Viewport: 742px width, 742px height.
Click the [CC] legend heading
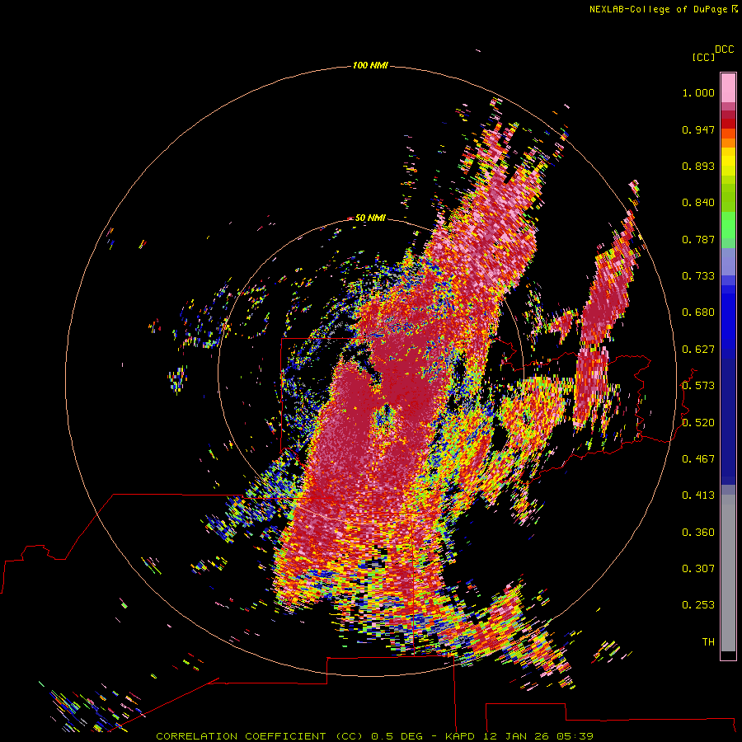point(703,57)
